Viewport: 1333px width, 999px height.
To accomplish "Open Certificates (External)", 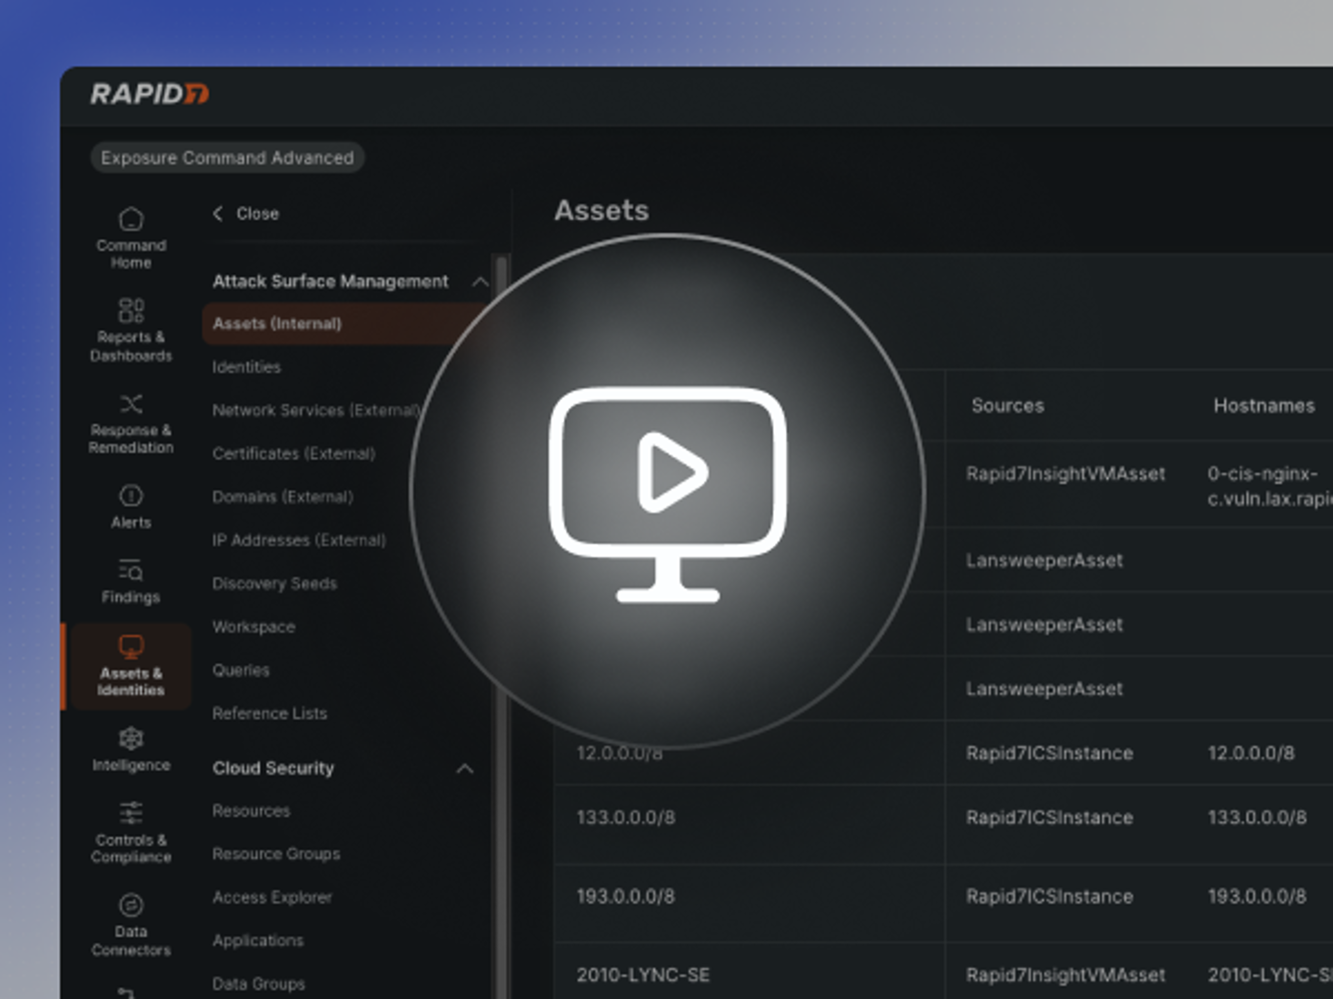I will click(293, 453).
